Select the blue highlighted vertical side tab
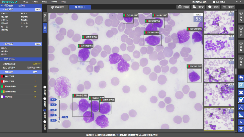The width and height of the screenshot is (244, 137). [x=45, y=28]
